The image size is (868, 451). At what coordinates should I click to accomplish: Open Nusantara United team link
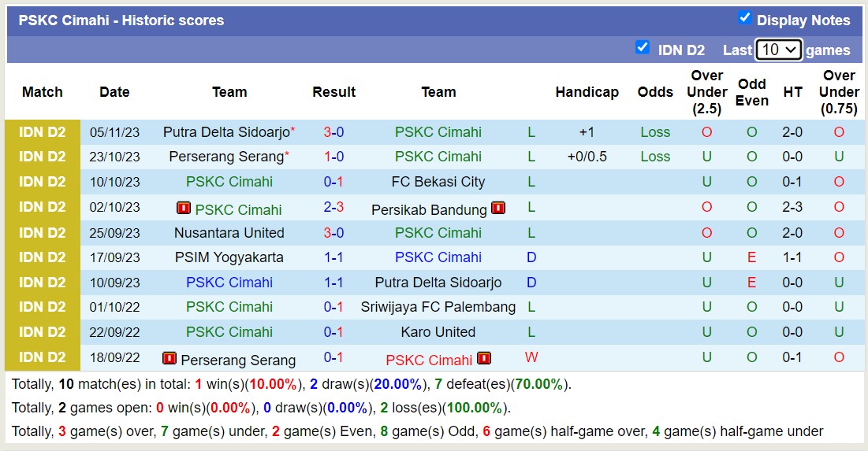tap(229, 233)
